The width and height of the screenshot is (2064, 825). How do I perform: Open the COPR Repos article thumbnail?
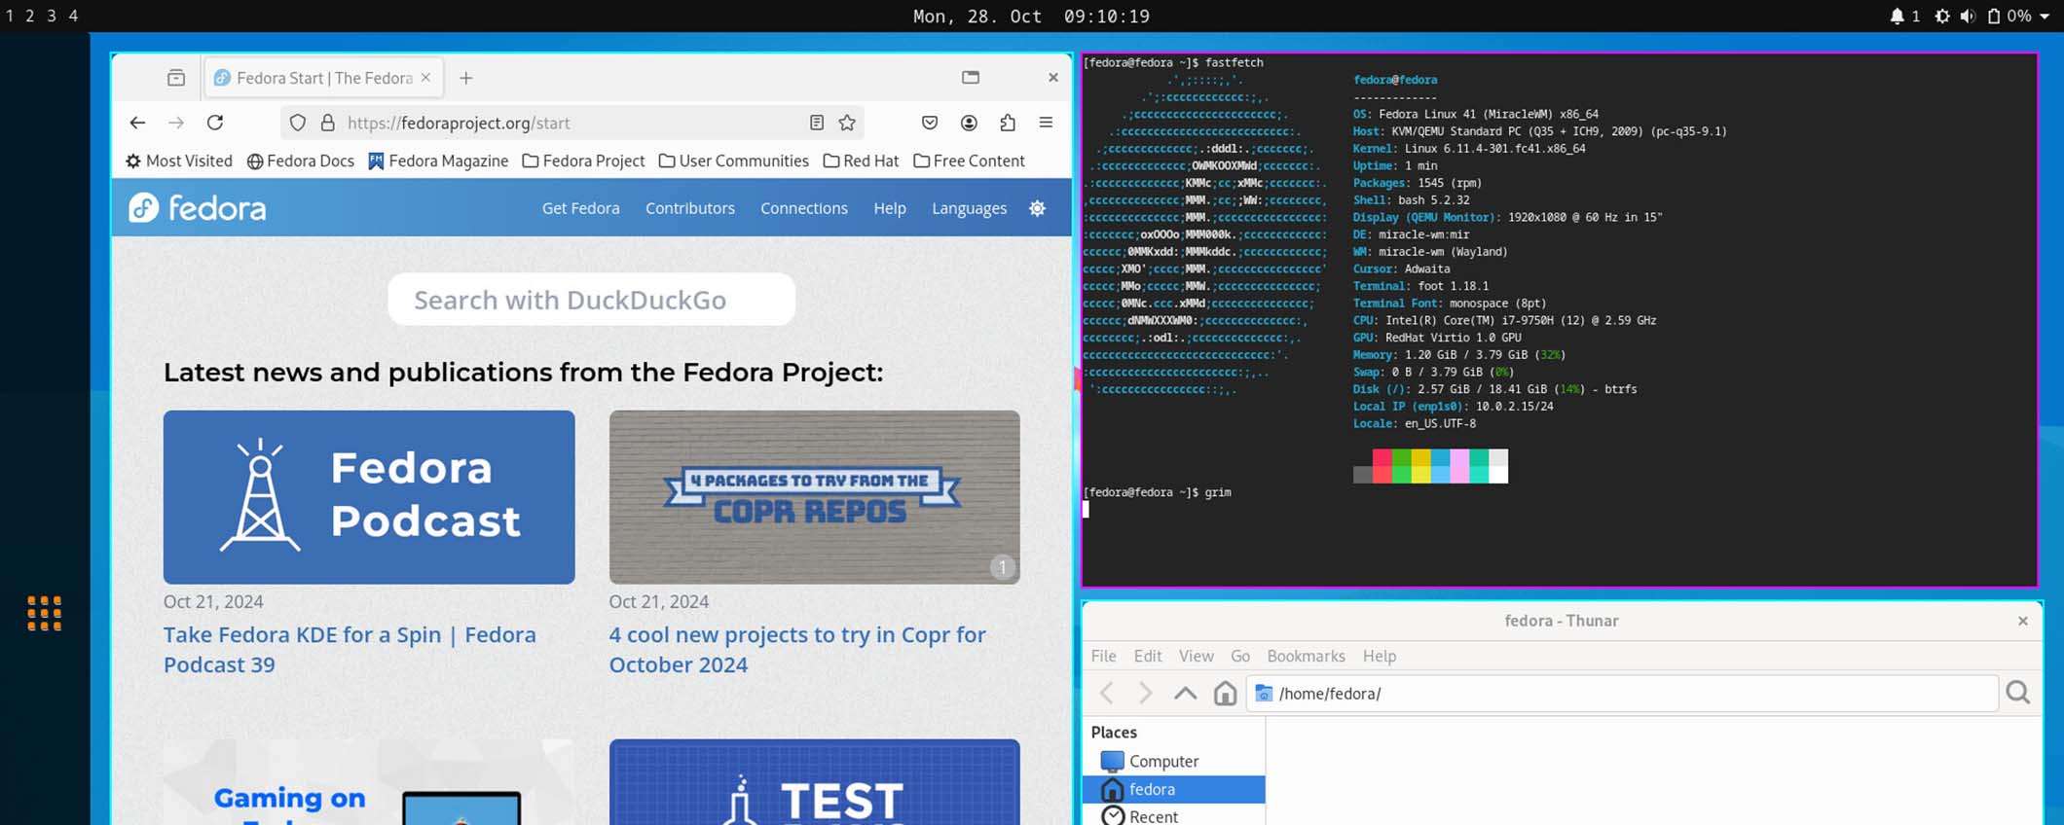pyautogui.click(x=815, y=497)
